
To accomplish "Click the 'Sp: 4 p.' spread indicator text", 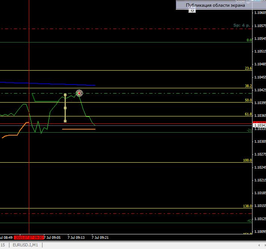I will (x=241, y=25).
